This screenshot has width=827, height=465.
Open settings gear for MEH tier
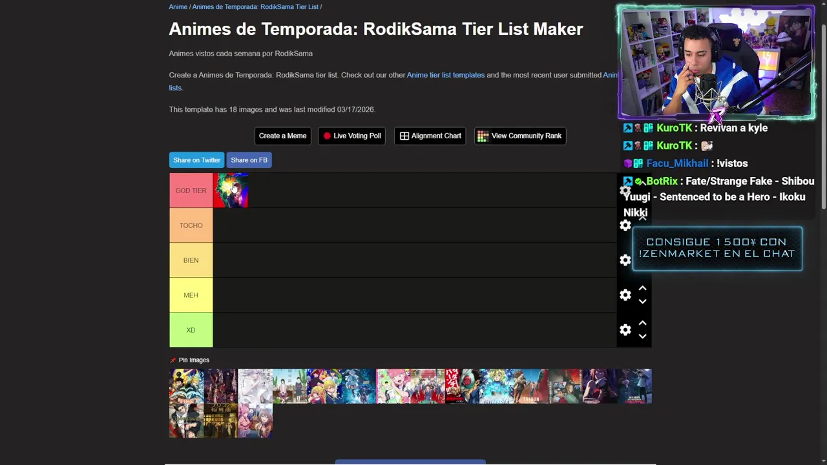point(625,295)
